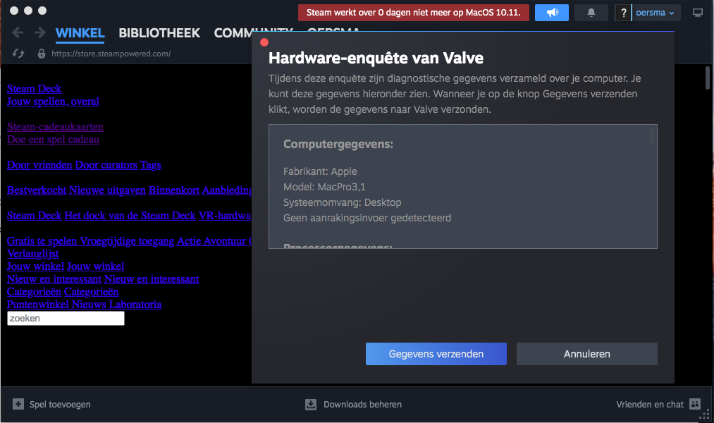Open announcements via the megaphone icon

(551, 13)
